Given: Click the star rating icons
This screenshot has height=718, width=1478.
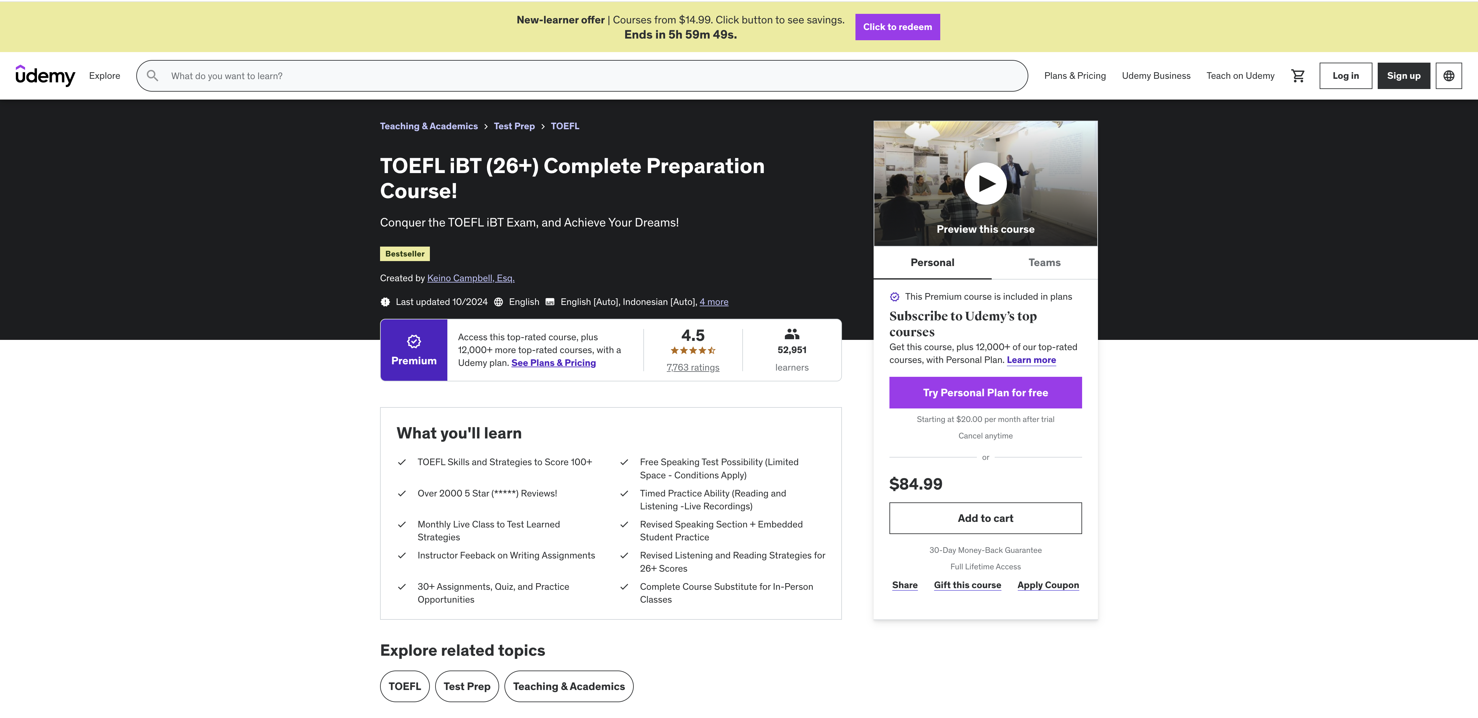Looking at the screenshot, I should coord(692,350).
